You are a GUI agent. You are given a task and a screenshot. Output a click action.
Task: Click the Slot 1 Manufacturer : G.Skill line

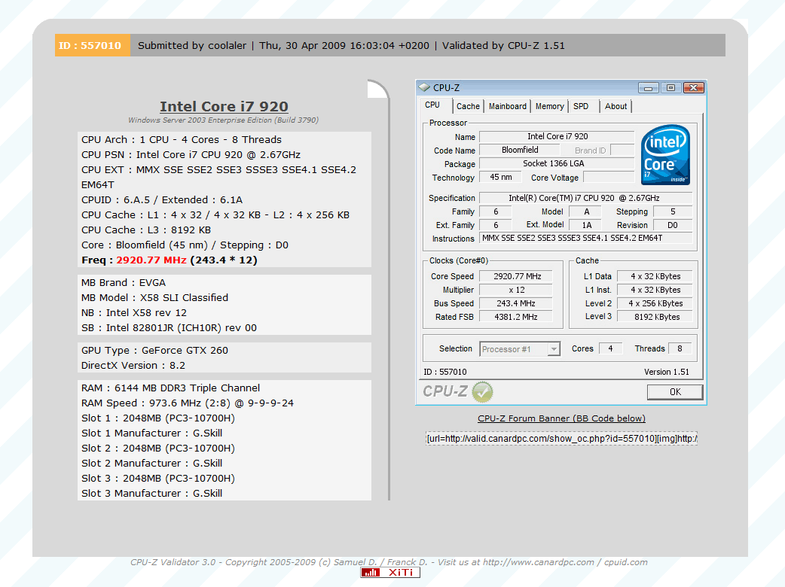pos(151,433)
